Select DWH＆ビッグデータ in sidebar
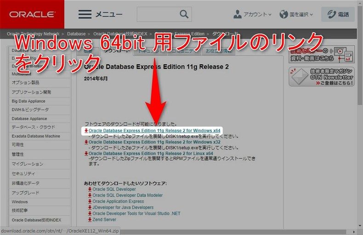363x235 pixels. point(40,110)
